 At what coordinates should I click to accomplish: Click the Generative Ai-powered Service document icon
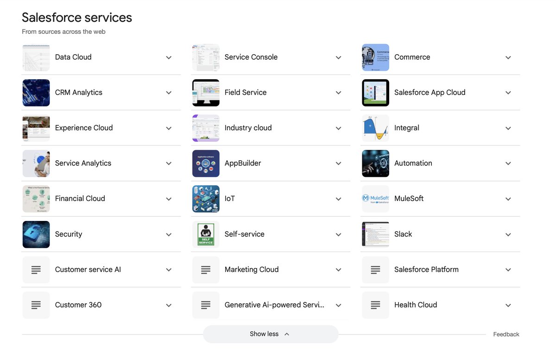pos(206,305)
